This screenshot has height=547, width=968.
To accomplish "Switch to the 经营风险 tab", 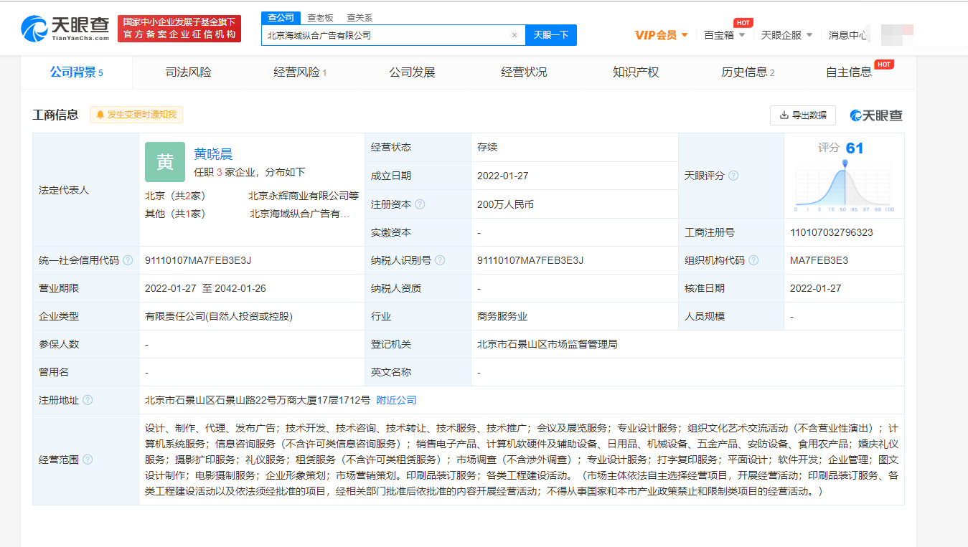I will click(301, 72).
